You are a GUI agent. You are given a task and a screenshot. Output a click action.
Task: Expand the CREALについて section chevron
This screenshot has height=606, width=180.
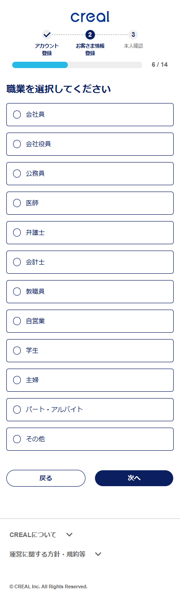(x=69, y=535)
